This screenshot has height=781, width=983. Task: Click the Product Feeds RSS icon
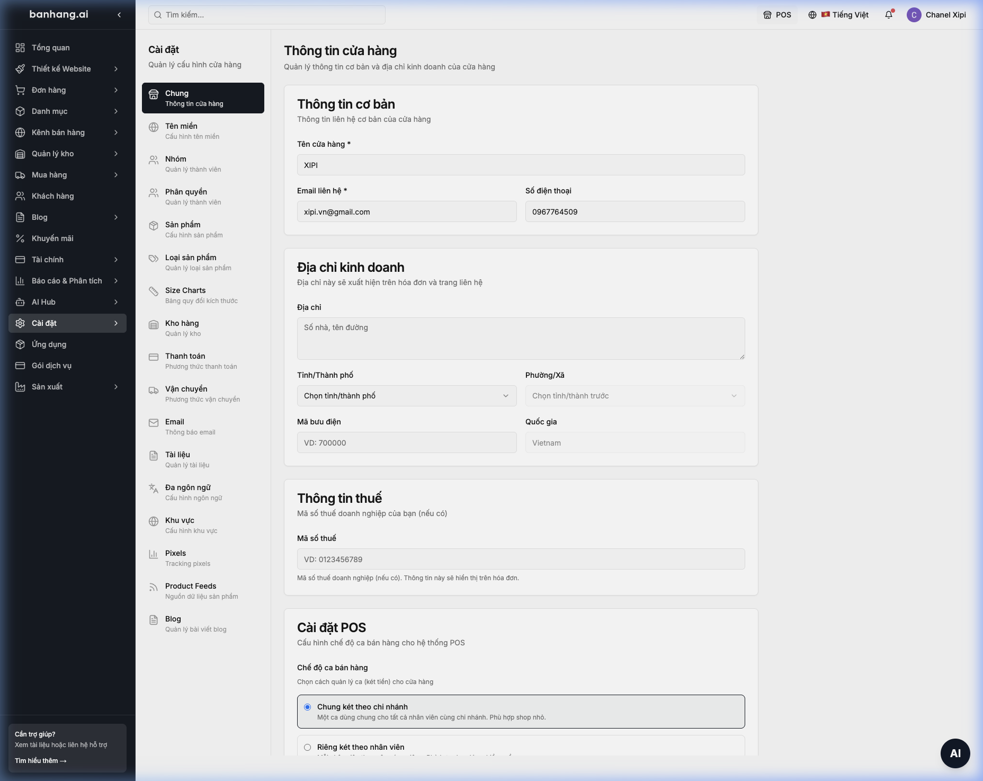coord(154,587)
